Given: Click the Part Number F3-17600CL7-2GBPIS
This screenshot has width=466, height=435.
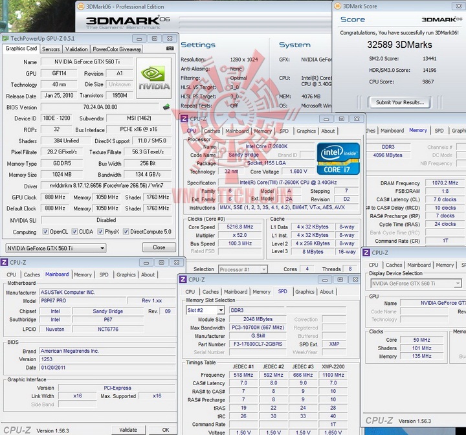Looking at the screenshot, I should (258, 344).
